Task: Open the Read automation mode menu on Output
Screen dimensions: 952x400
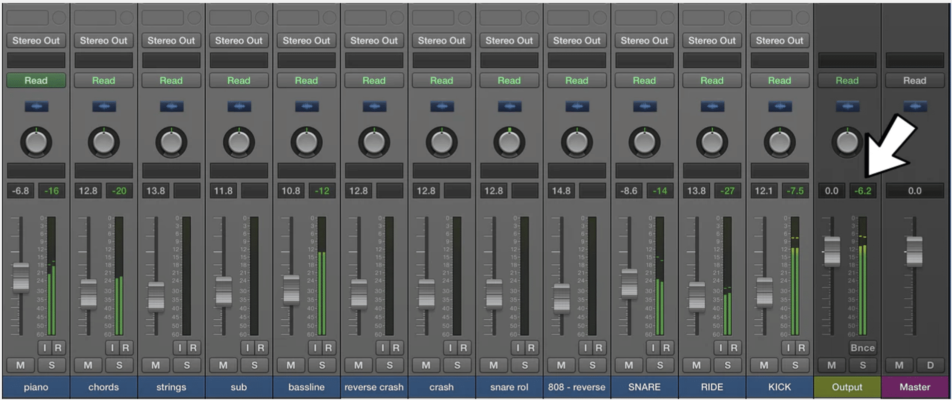Action: (847, 80)
